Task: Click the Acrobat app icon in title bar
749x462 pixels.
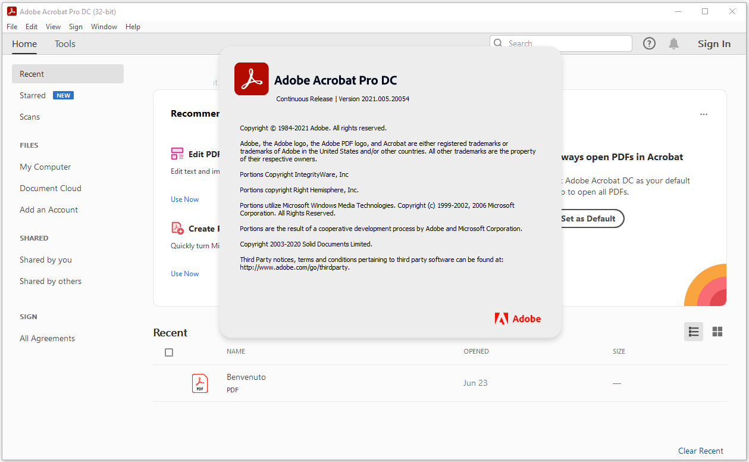Action: 11,11
